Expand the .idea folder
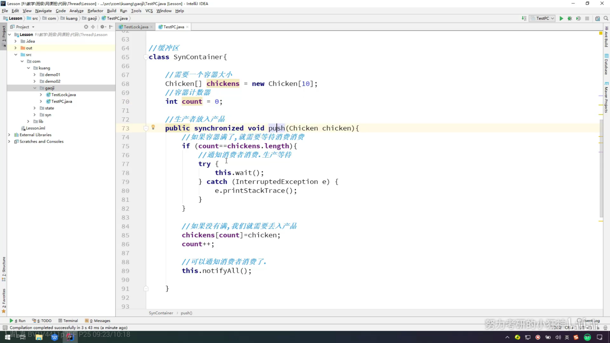The height and width of the screenshot is (343, 610). [x=15, y=41]
